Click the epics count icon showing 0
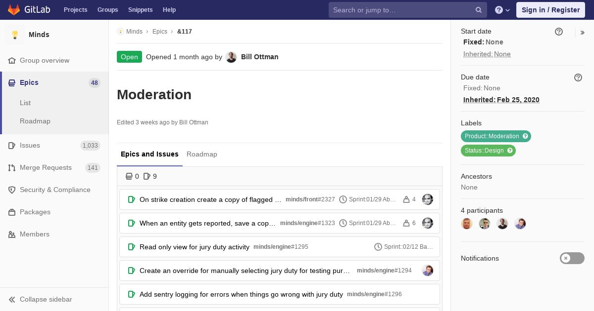The image size is (594, 311). (129, 176)
